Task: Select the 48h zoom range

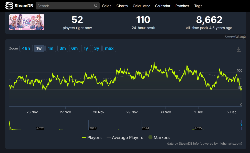Action: pos(26,48)
